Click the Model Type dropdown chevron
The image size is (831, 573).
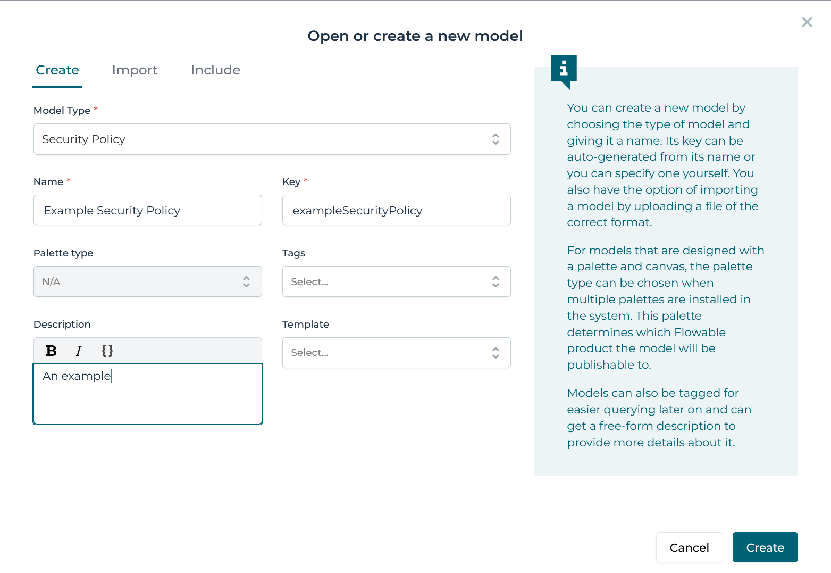pos(495,139)
